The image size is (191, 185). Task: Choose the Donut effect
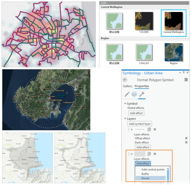(x=151, y=178)
